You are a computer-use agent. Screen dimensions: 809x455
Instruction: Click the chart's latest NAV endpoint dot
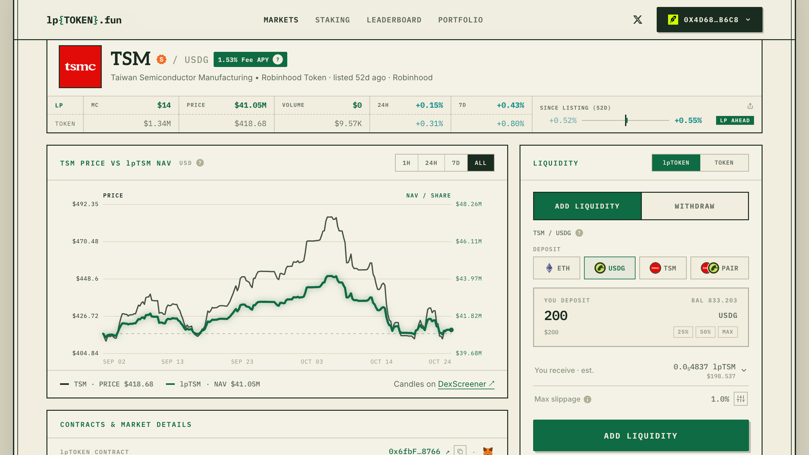[x=451, y=330]
